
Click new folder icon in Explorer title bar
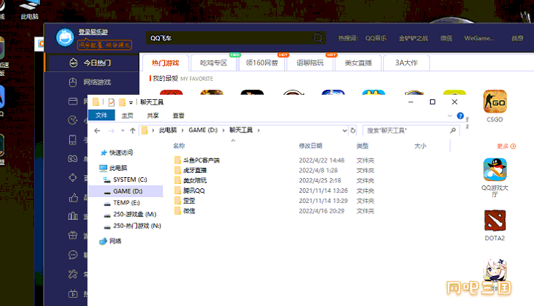122,102
